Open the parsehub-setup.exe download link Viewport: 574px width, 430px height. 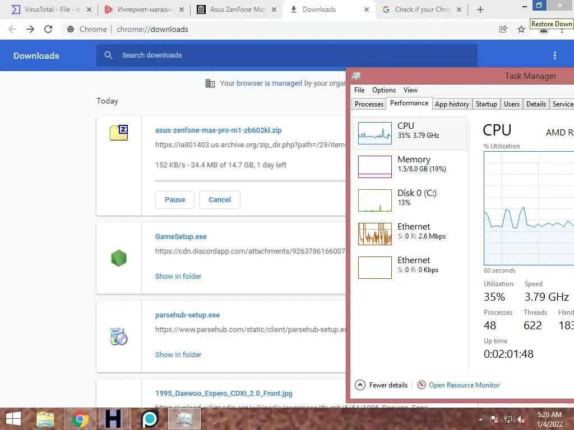pos(187,315)
